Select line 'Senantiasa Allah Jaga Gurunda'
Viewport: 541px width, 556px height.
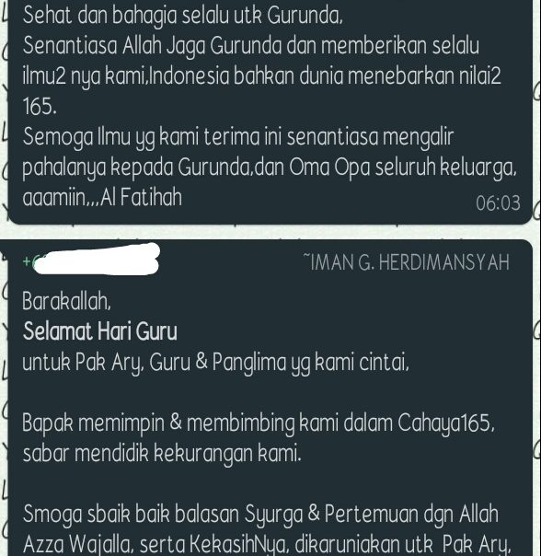point(251,46)
